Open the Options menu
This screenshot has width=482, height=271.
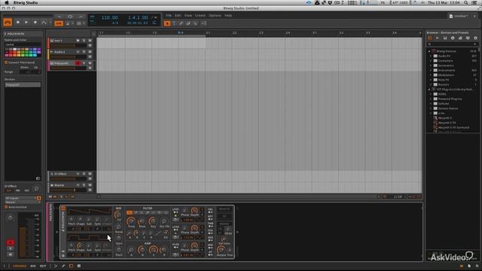(215, 15)
